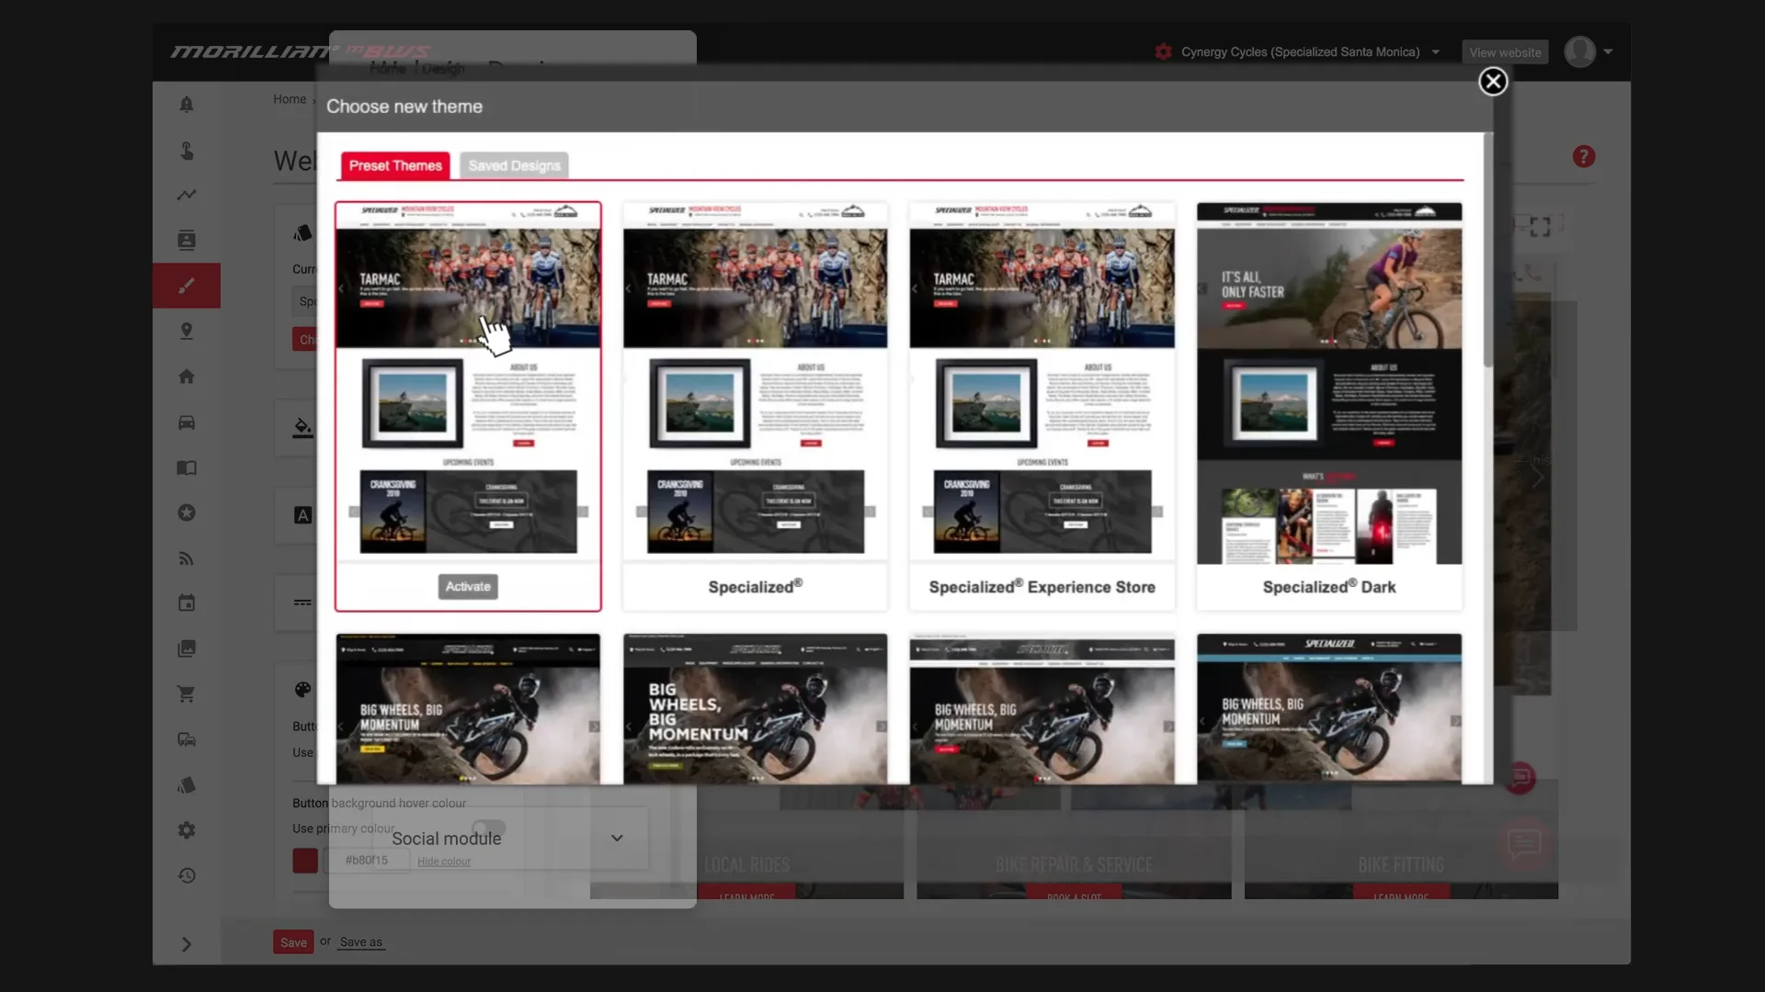This screenshot has width=1765, height=992.
Task: Click the Hide colour link
Action: pos(444,862)
